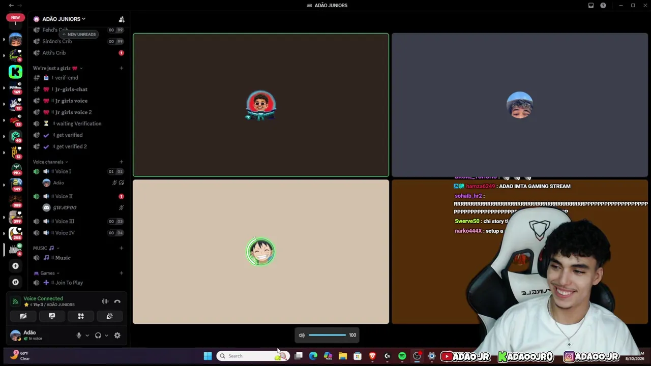Adjust the stream volume slider
This screenshot has width=651, height=366.
click(x=327, y=335)
